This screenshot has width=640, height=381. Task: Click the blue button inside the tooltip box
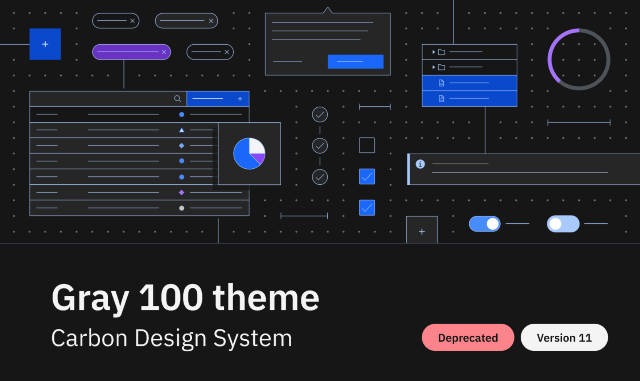coord(355,61)
